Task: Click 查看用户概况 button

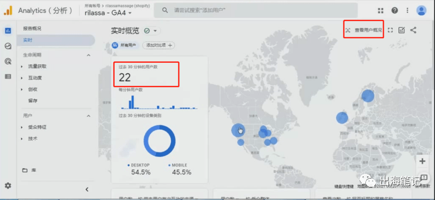Action: 364,30
